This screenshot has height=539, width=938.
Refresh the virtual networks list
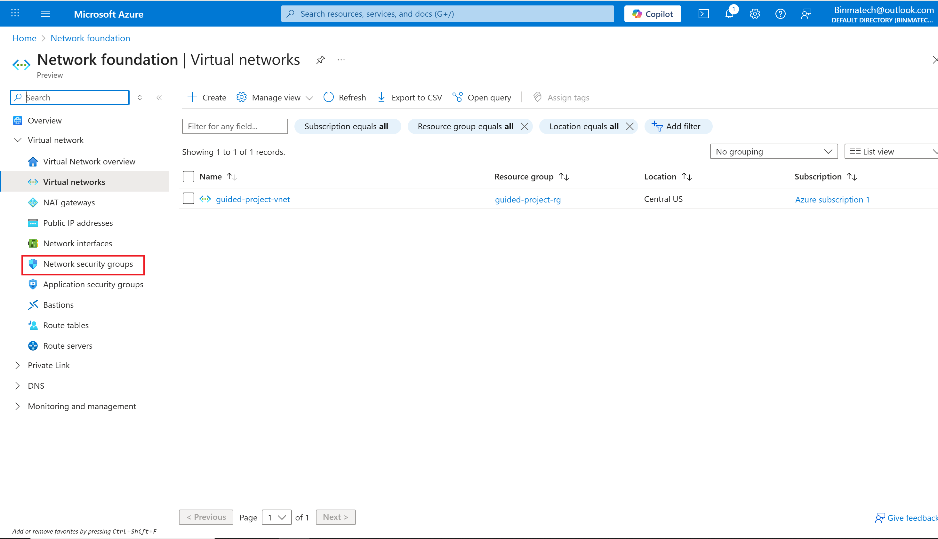pos(344,97)
